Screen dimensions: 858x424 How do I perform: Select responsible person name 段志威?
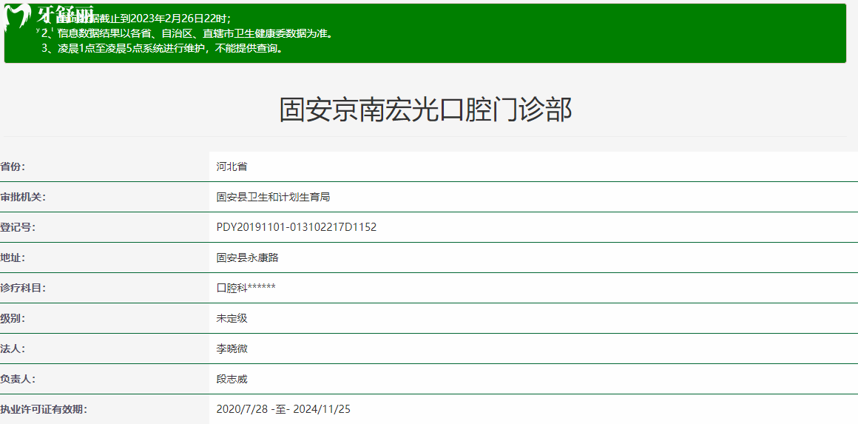tap(232, 379)
